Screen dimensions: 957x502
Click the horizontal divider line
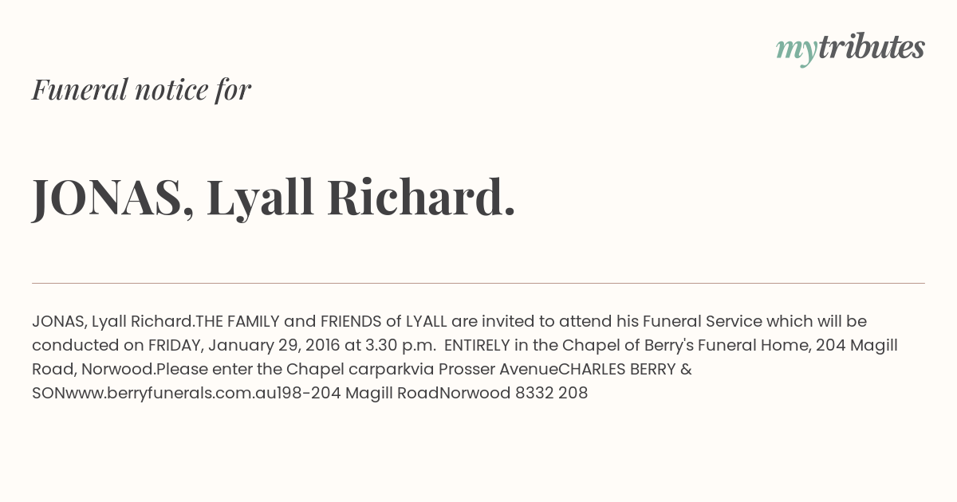pos(478,283)
